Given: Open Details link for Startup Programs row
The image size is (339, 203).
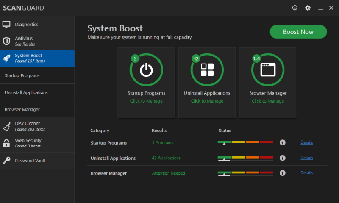Looking at the screenshot, I should pos(306,142).
